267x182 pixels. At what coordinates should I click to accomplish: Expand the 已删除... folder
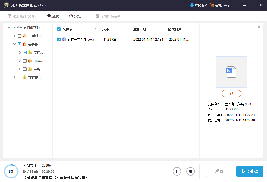(15, 36)
